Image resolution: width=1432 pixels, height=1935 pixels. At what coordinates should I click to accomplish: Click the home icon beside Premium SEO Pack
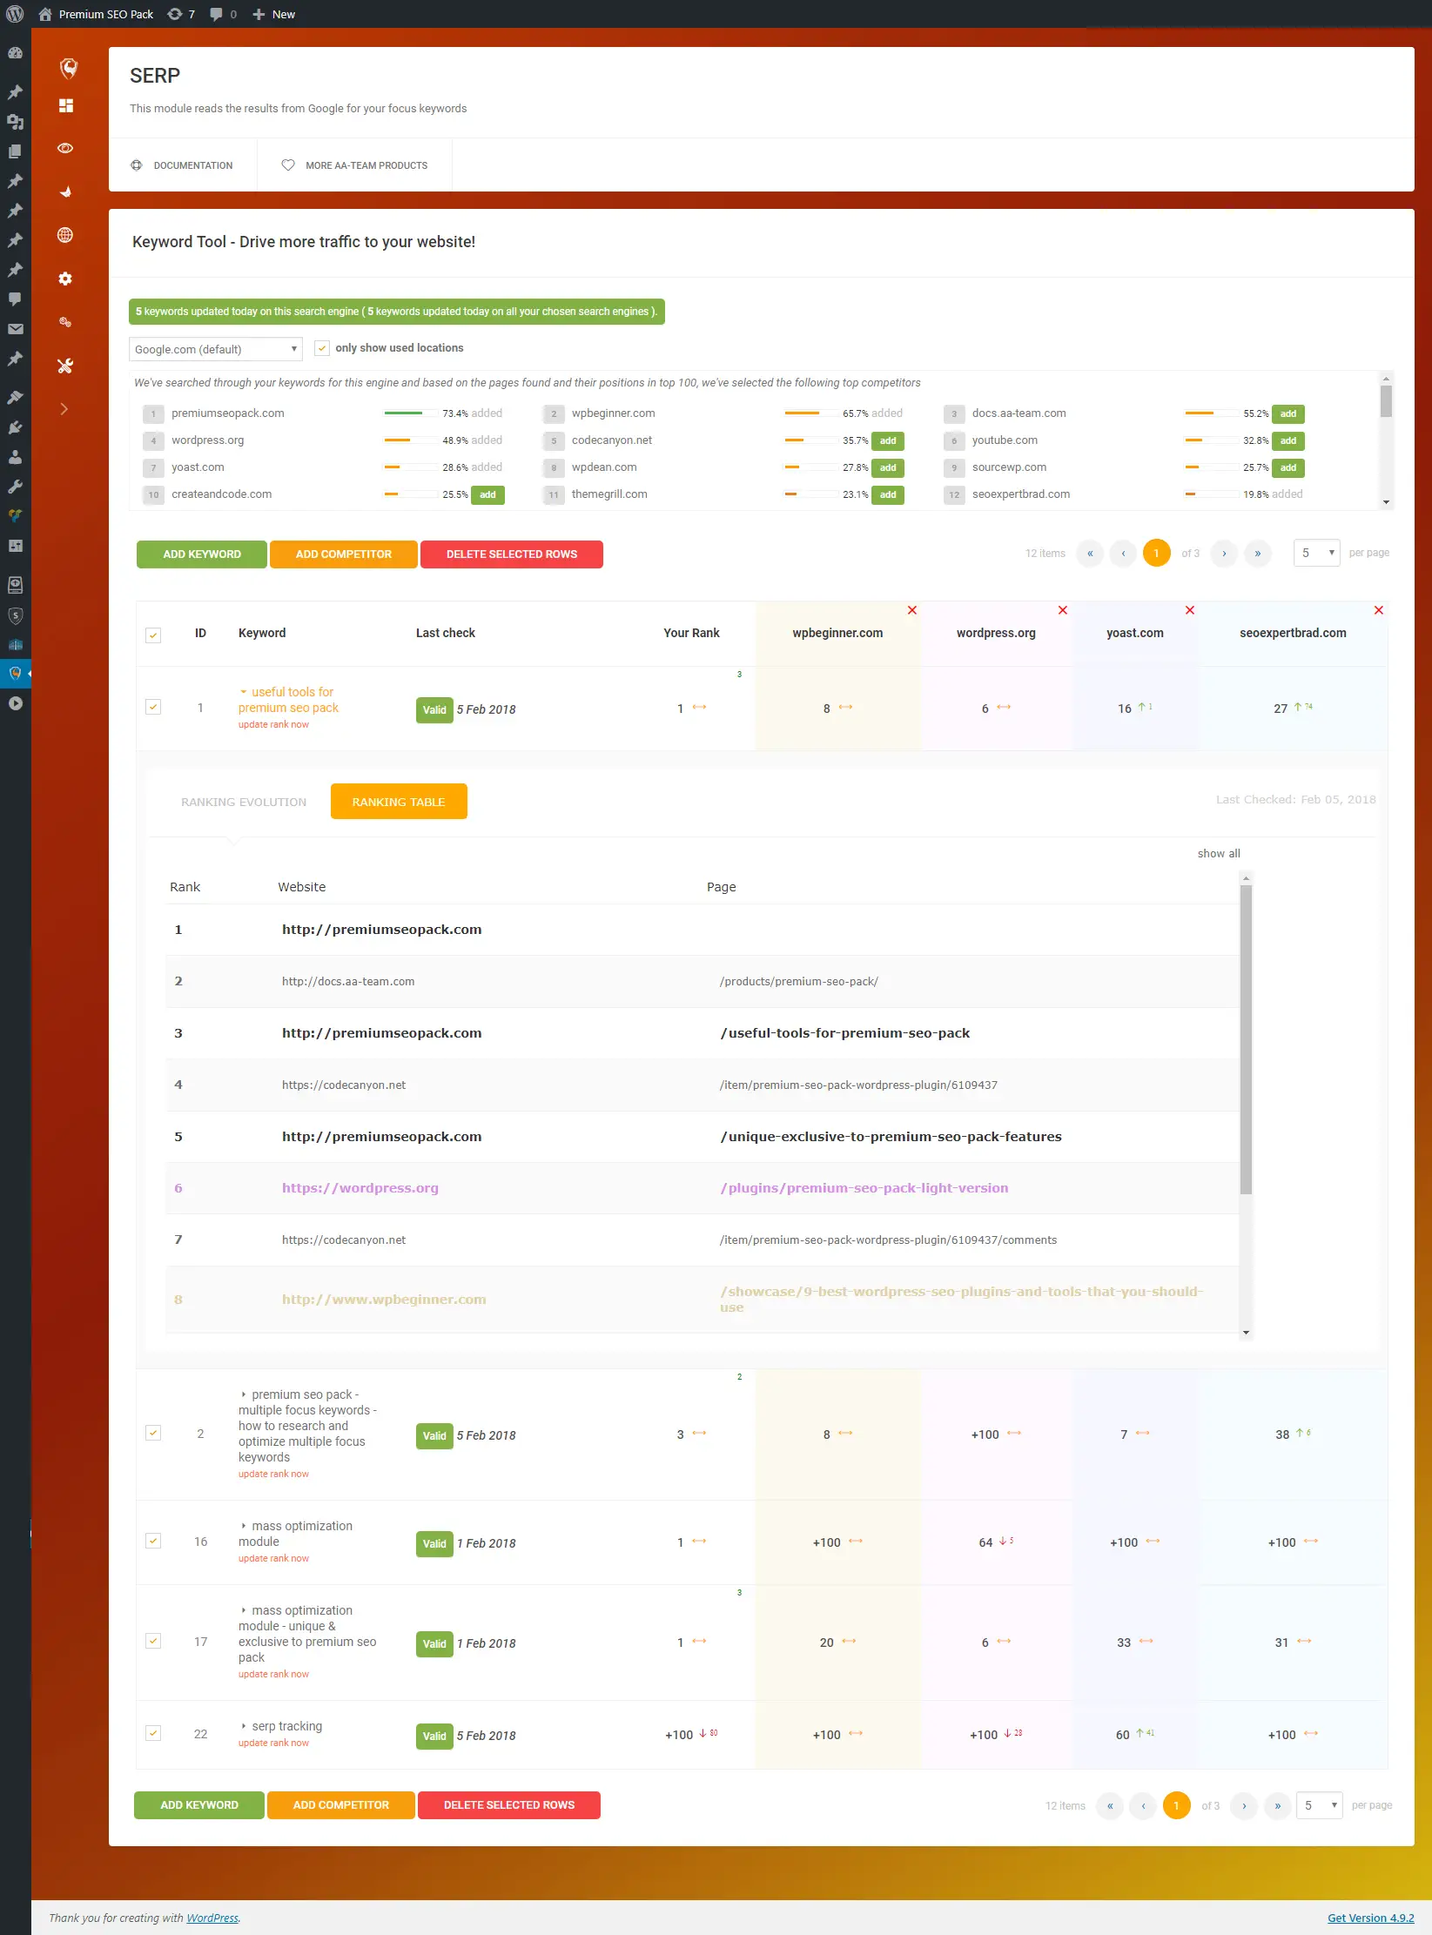pos(45,14)
